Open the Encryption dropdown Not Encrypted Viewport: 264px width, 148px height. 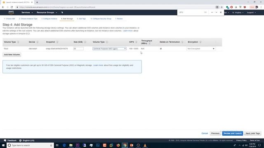click(x=201, y=49)
